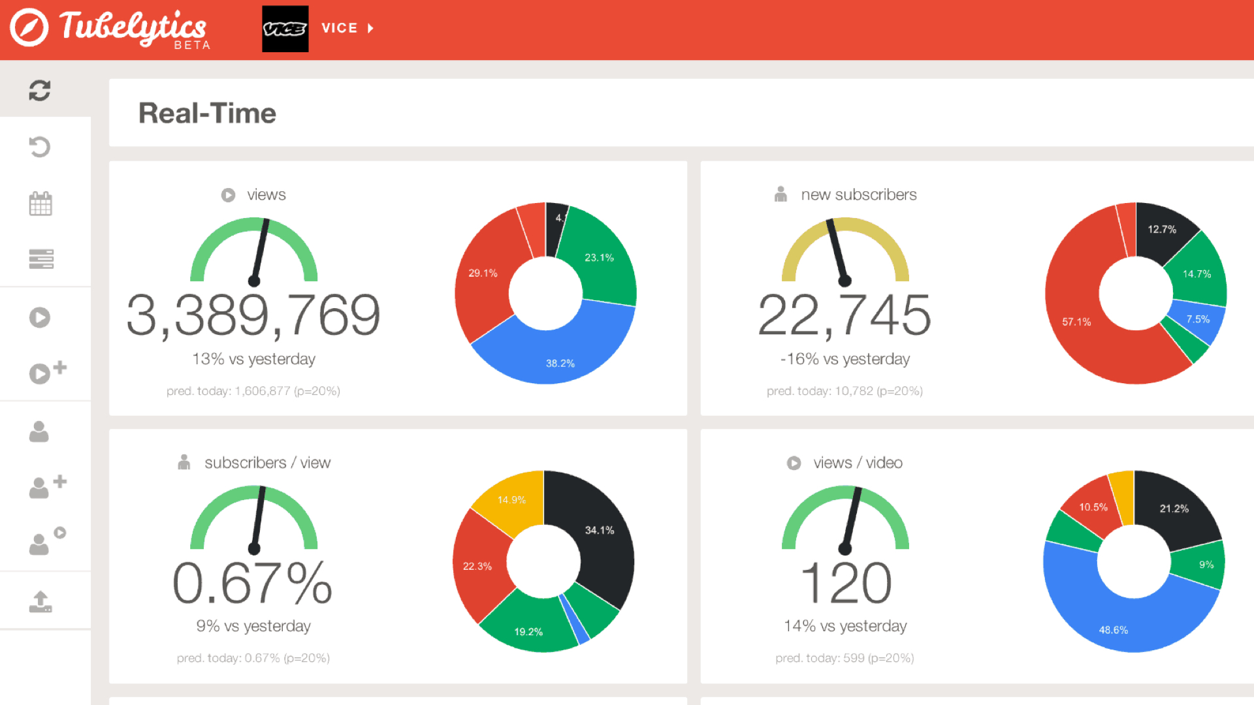Click the 3,389,769 views counter
Viewport: 1254px width, 705px height.
(x=253, y=315)
